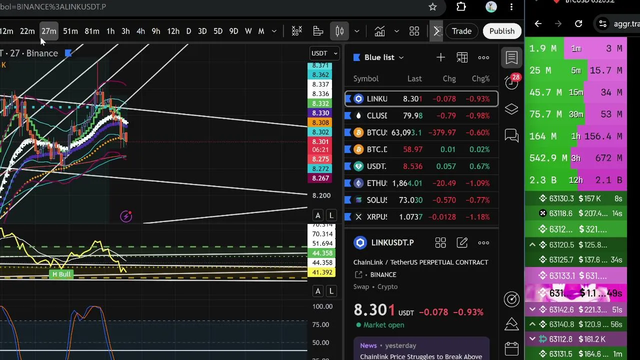Open the Chrome profile avatar

click(491, 7)
